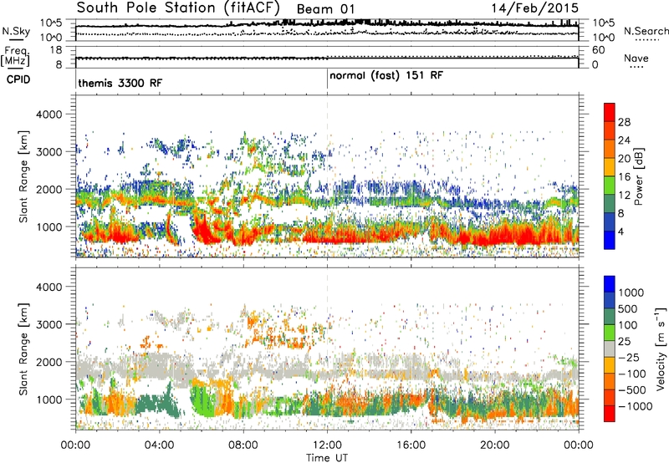The image size is (669, 463).
Task: Click the '08:00' time axis label
Action: (x=243, y=445)
